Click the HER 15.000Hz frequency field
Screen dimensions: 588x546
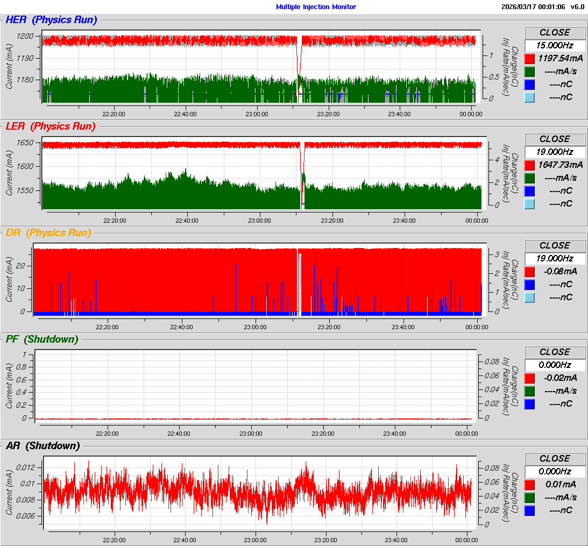[x=555, y=45]
